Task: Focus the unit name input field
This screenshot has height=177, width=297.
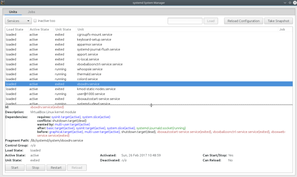Action: 185,21
